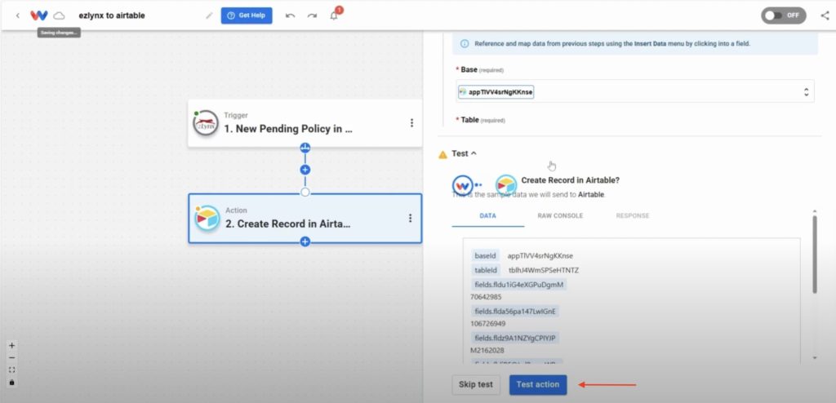Add step below Create Record action
836x403 pixels.
point(305,241)
